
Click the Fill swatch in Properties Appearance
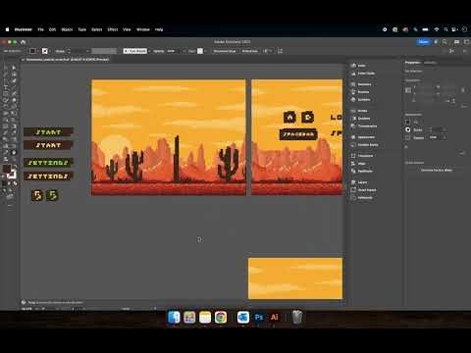click(407, 122)
